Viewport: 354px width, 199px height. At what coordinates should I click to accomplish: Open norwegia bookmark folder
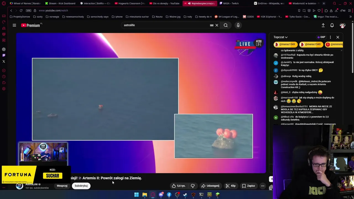tap(52, 17)
